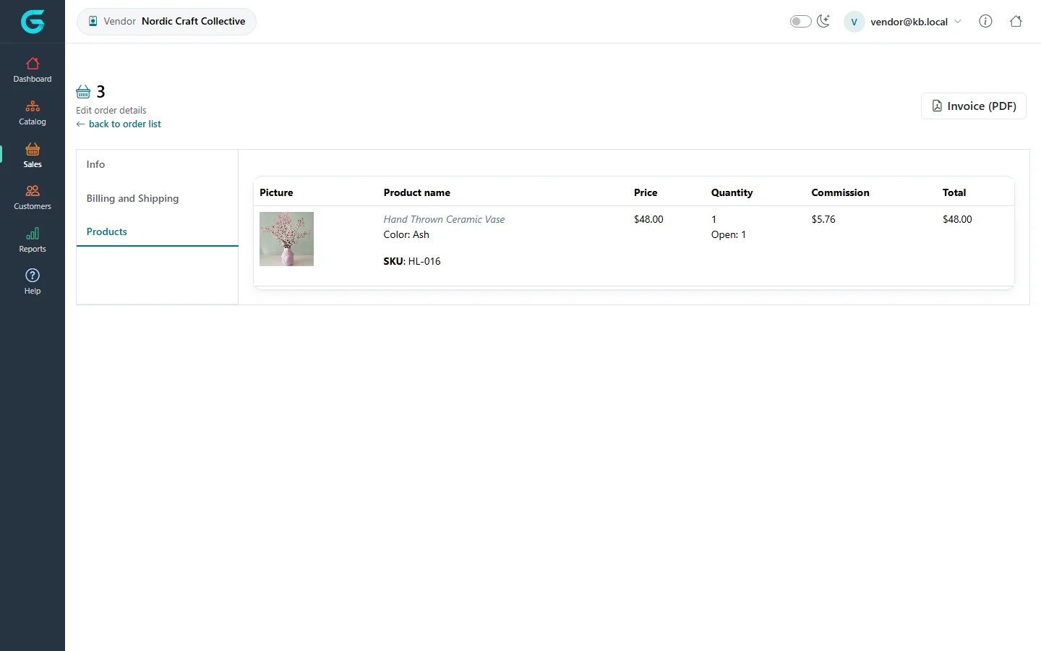Open the Dashboard section
1041x651 pixels.
coord(33,70)
